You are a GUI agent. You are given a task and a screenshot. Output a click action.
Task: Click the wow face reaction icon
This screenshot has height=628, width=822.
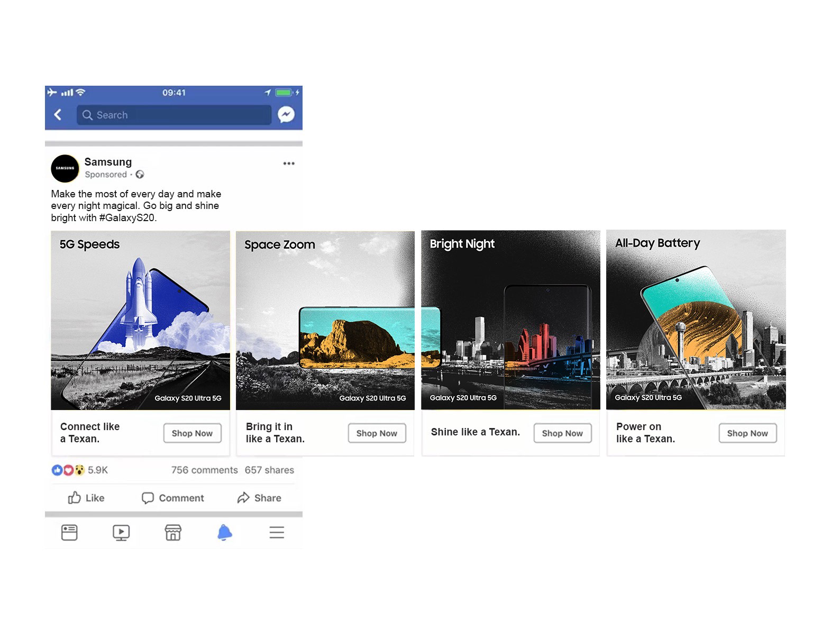point(79,470)
